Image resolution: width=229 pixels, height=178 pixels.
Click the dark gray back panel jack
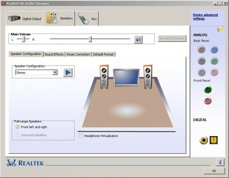[x=202, y=61]
